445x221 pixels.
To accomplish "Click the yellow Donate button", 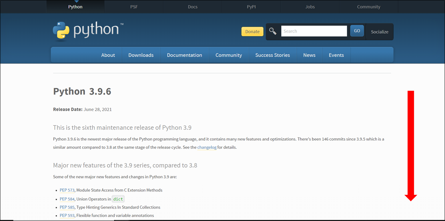I will (x=252, y=32).
